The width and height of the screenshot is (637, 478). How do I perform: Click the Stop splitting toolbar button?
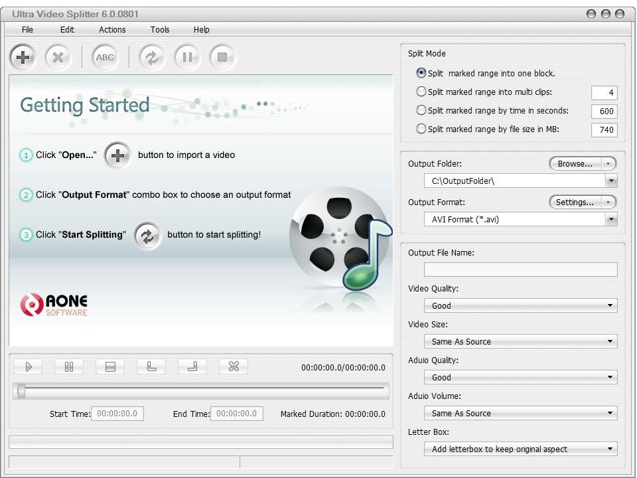coord(222,57)
